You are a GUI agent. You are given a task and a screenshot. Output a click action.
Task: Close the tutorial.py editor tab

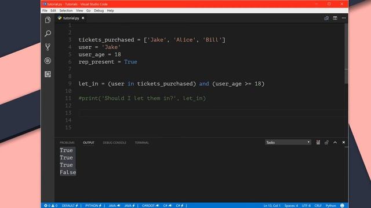coord(83,18)
